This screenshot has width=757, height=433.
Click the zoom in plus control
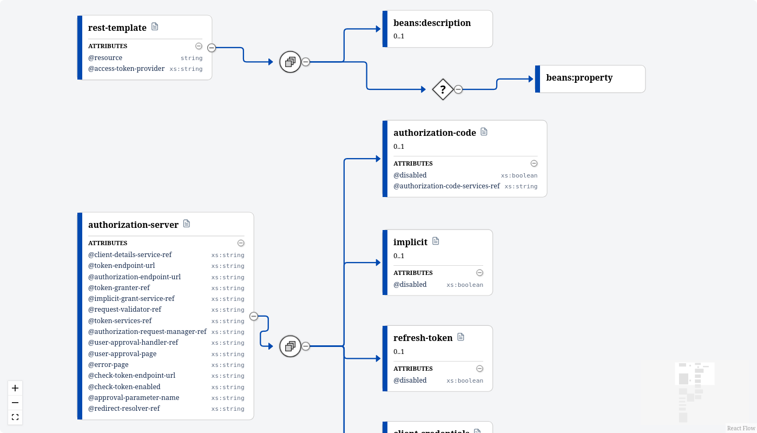pos(15,388)
